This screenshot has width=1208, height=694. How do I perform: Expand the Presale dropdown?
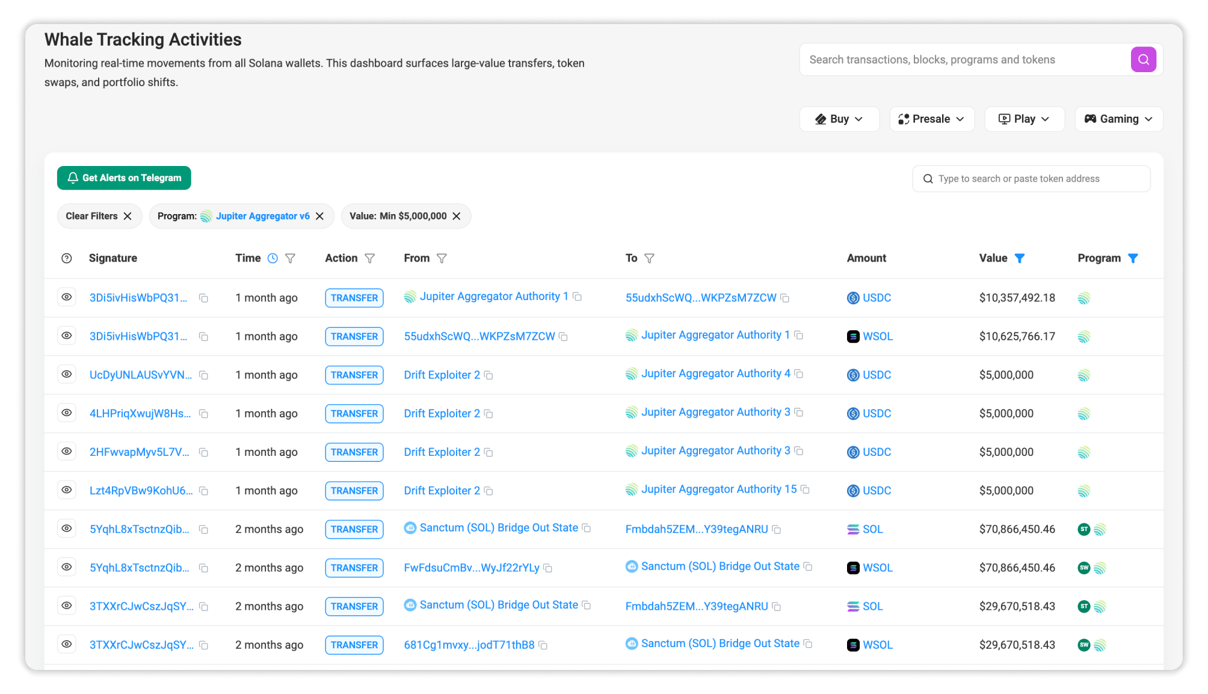point(931,119)
